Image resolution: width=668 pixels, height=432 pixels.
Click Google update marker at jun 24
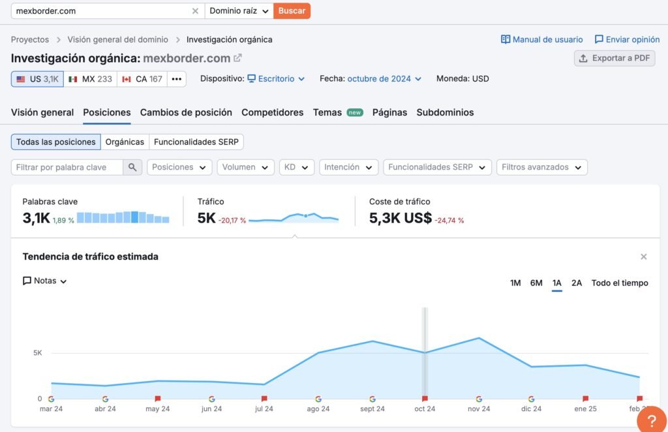pyautogui.click(x=212, y=399)
